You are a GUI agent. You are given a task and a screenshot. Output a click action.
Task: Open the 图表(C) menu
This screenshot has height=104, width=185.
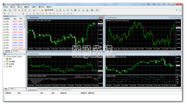pyautogui.click(x=27, y=7)
